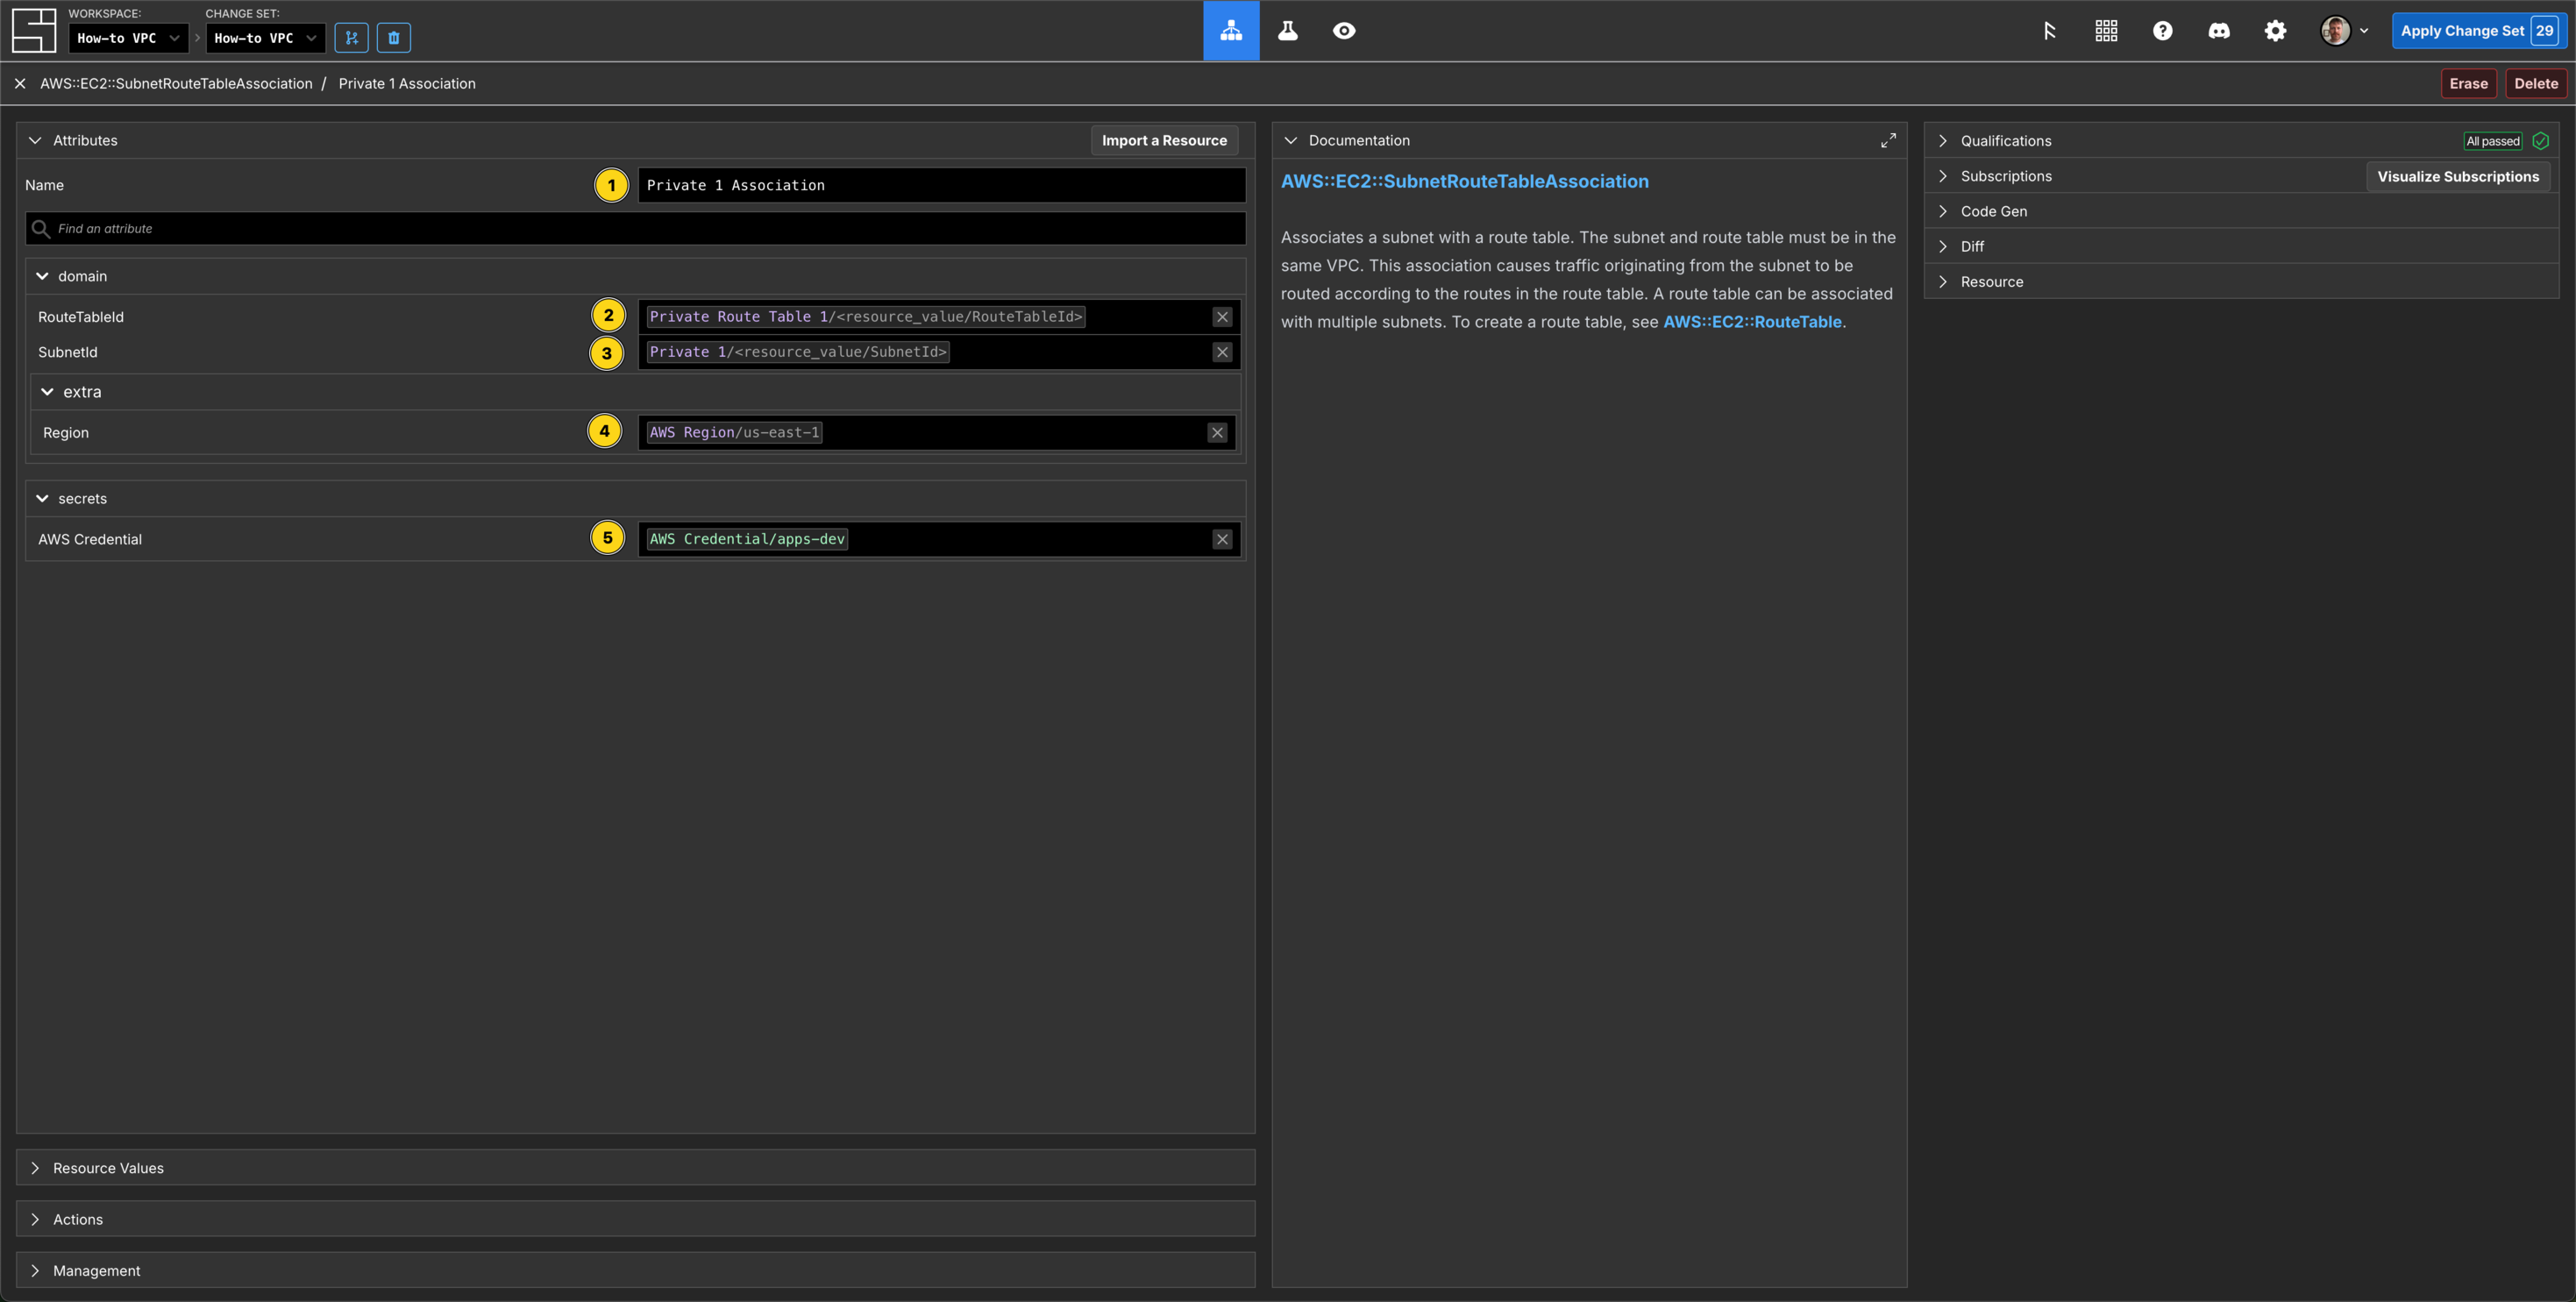Clear the Region value

1217,433
